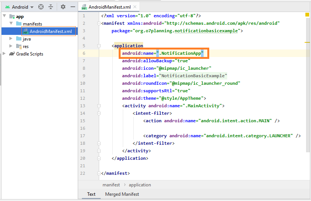Click the manifests folder icon
This screenshot has height=201, width=311.
[19, 24]
